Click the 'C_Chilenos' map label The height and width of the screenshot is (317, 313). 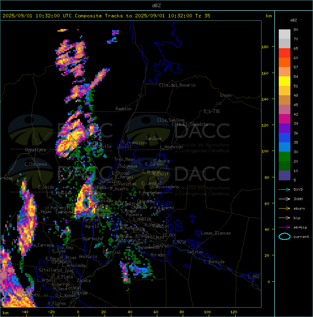point(36,164)
